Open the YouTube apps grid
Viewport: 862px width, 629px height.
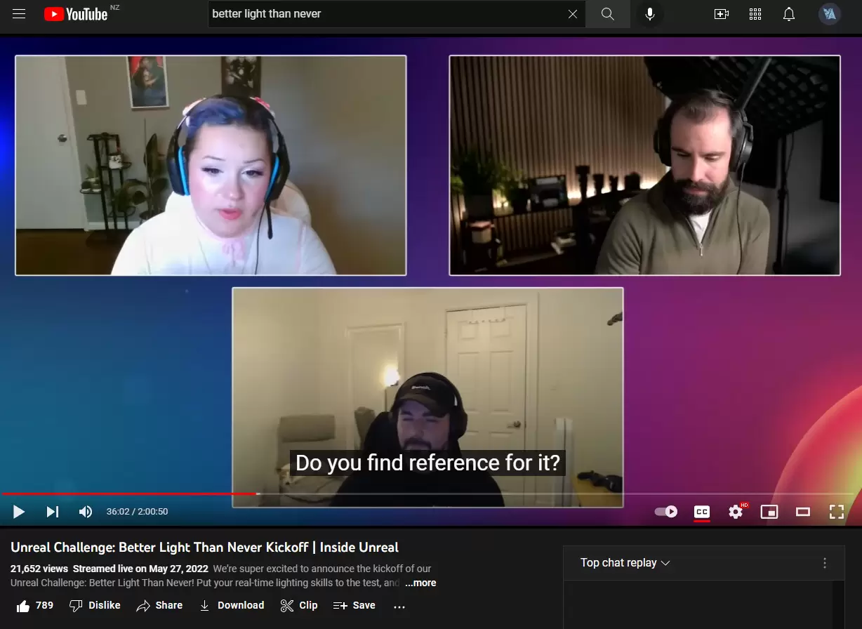pyautogui.click(x=755, y=14)
